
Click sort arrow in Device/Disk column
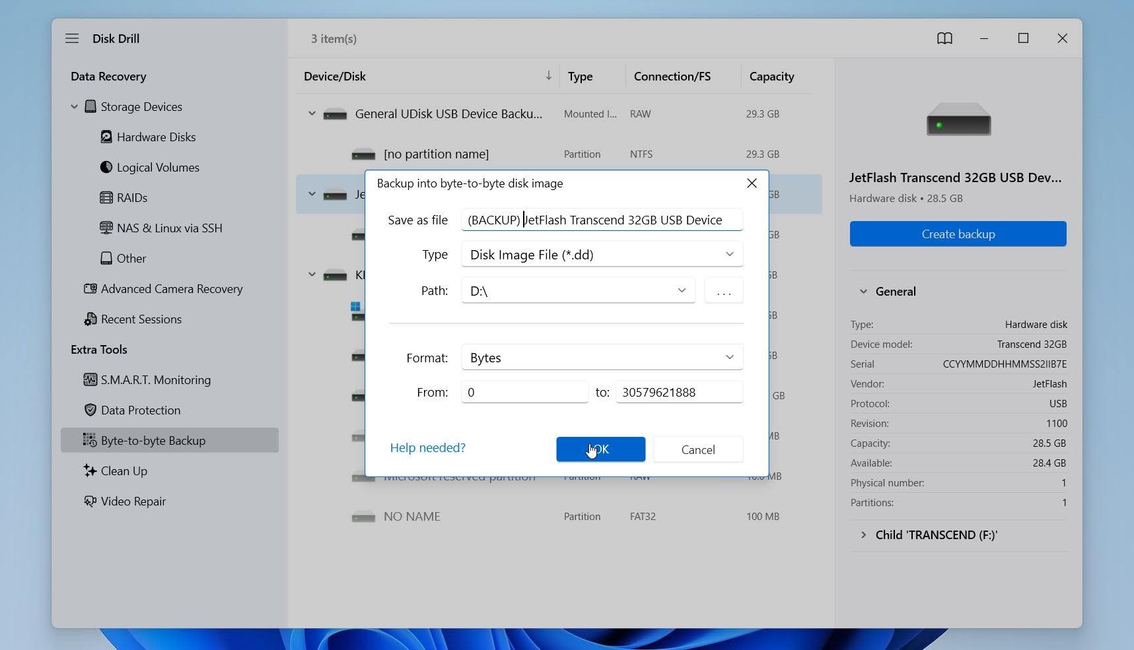(548, 76)
